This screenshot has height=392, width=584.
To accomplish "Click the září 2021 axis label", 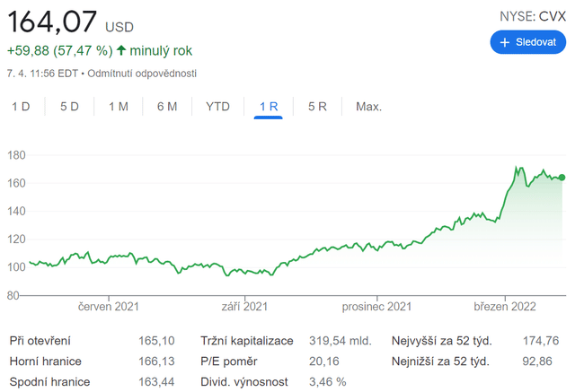I will [245, 307].
